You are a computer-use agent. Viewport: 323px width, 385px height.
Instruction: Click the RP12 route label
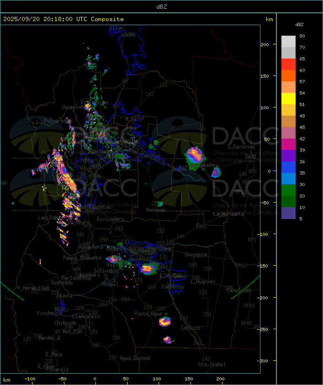[240, 265]
